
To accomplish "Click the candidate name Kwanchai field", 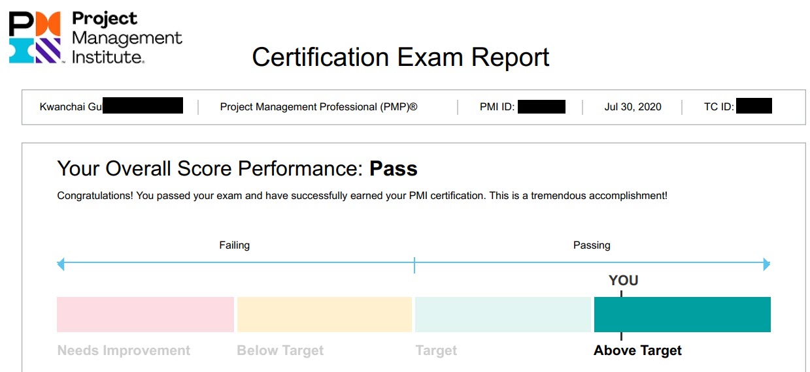I will 111,106.
